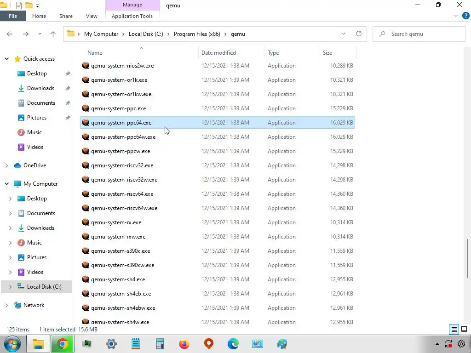Click the qemu-system-nios2w.exe file icon
471x353 pixels.
click(x=86, y=65)
